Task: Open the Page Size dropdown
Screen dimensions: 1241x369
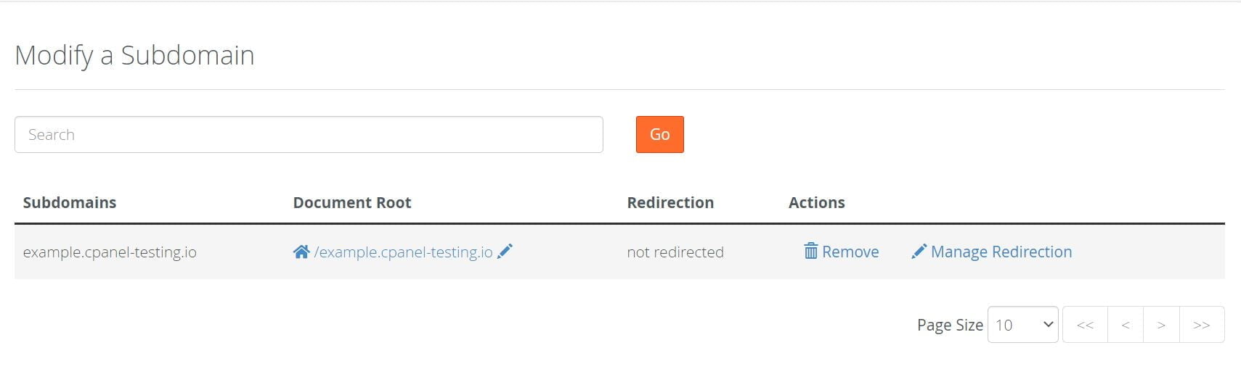Action: 1022,325
